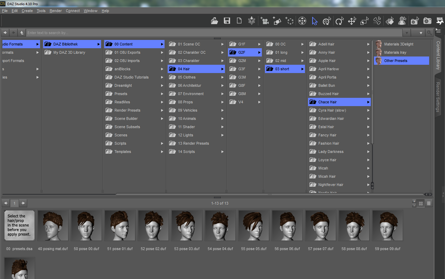
Task: Click the 55 pose 05.duf thumbnail
Action: coord(254,226)
